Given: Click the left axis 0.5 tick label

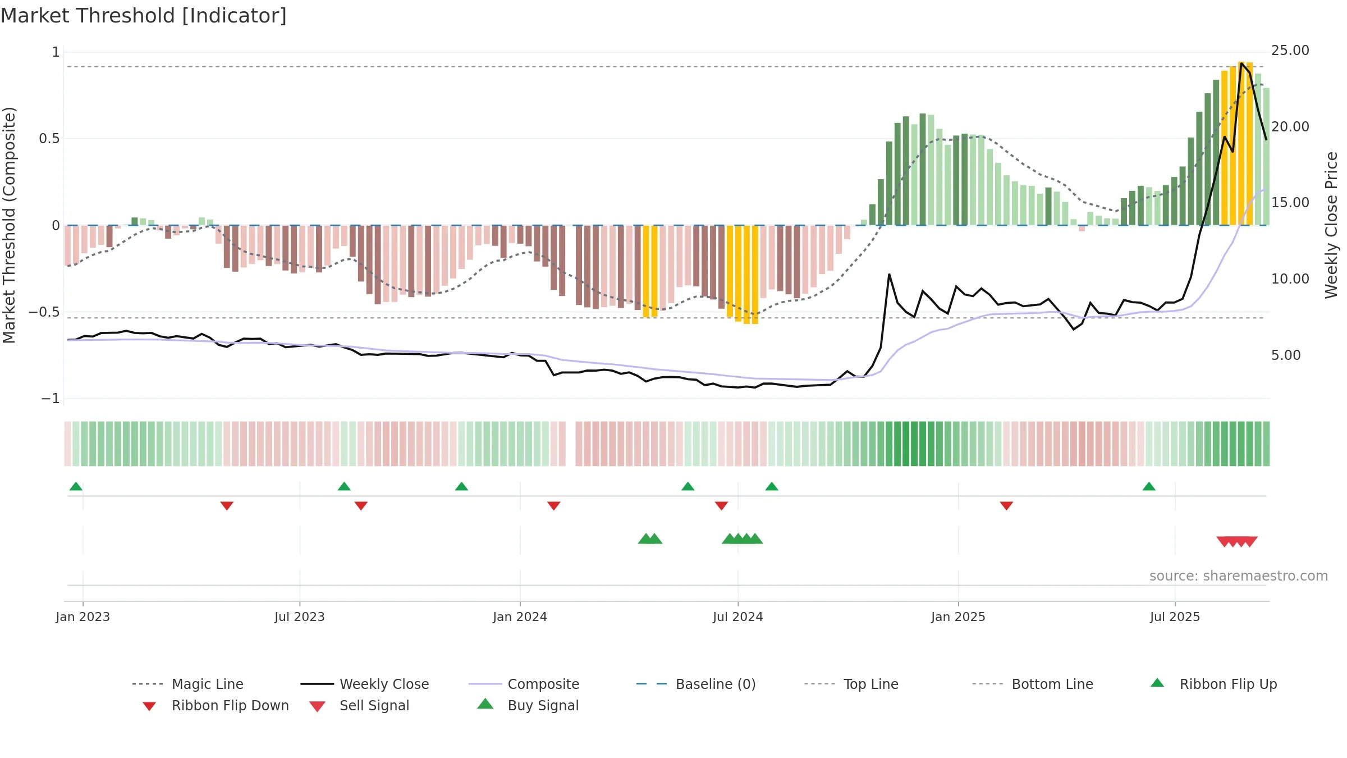Looking at the screenshot, I should point(49,139).
